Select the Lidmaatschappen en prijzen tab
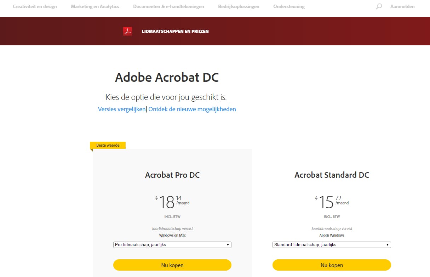 (x=175, y=31)
